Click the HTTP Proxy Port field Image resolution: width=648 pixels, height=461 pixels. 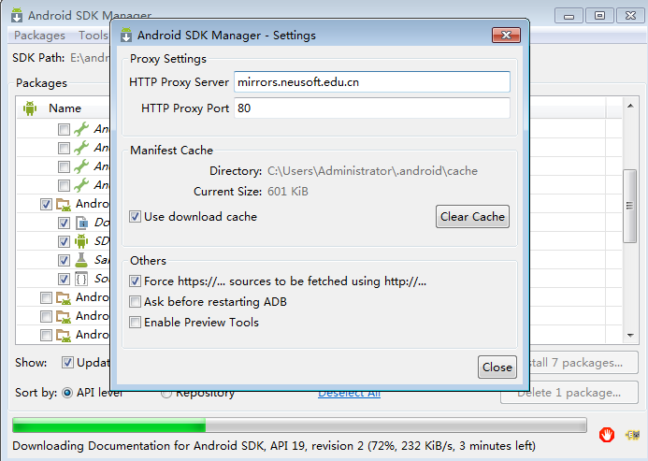click(x=372, y=108)
